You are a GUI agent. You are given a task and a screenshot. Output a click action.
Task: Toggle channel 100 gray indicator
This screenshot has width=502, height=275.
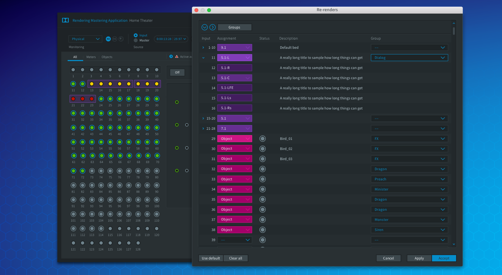click(157, 200)
